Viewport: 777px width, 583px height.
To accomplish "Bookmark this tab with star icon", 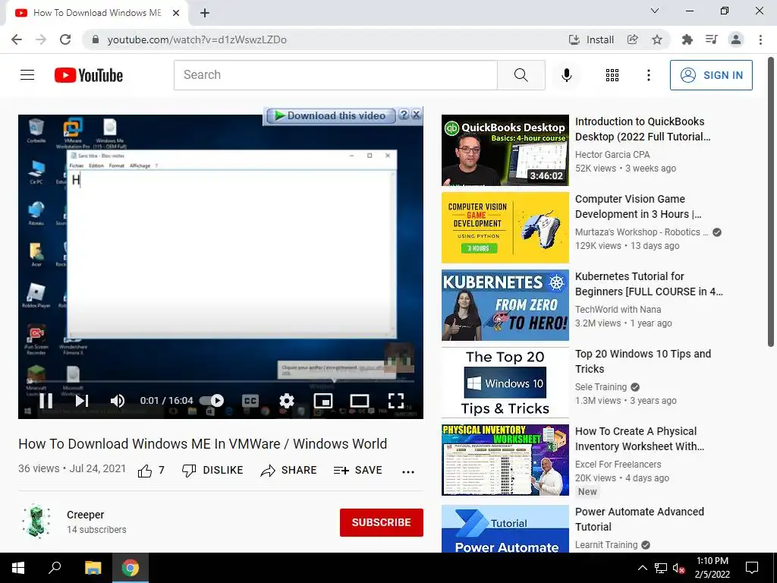I will coord(657,39).
